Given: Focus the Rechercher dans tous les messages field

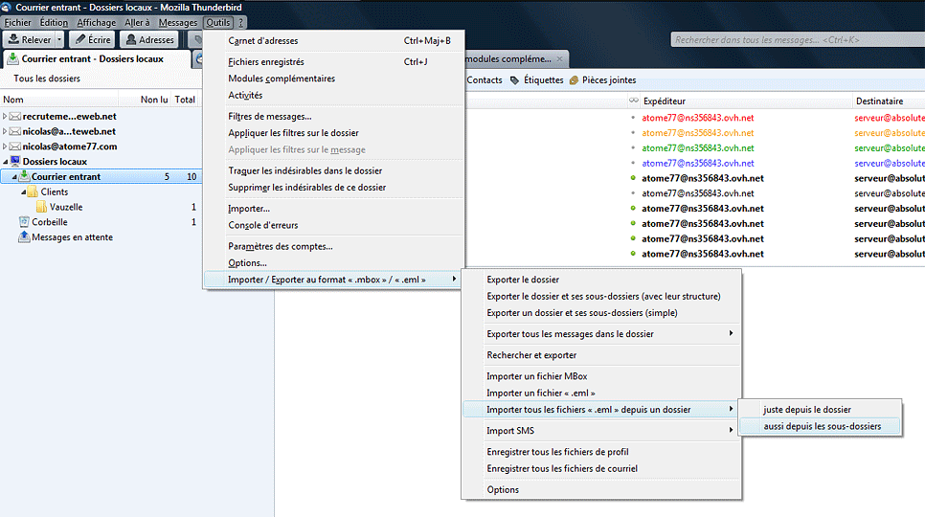Looking at the screenshot, I should point(797,39).
